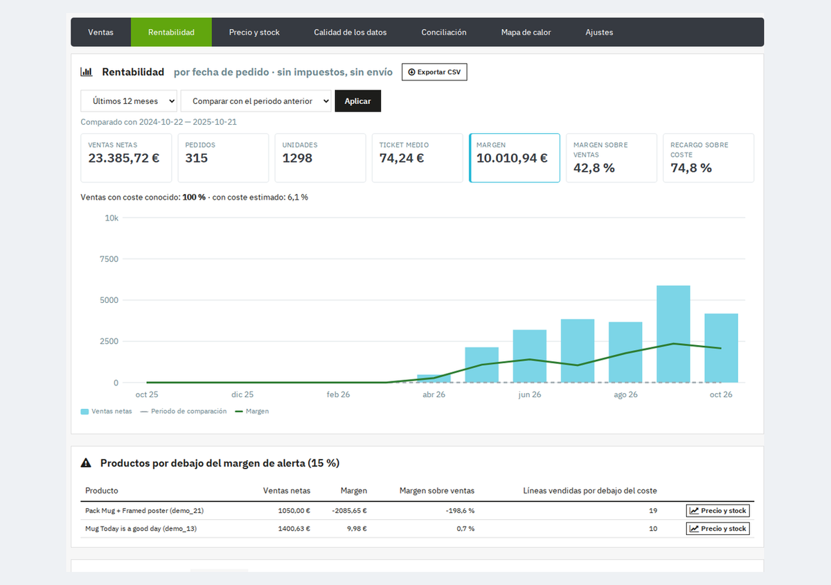The height and width of the screenshot is (585, 831).
Task: Click the -2085,65 € margin value
Action: tap(349, 511)
